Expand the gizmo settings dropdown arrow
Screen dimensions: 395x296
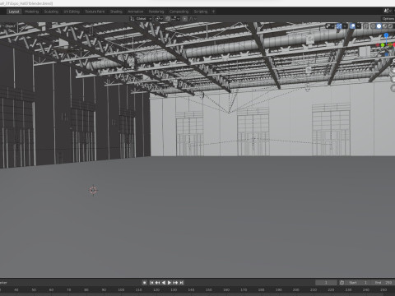point(345,26)
